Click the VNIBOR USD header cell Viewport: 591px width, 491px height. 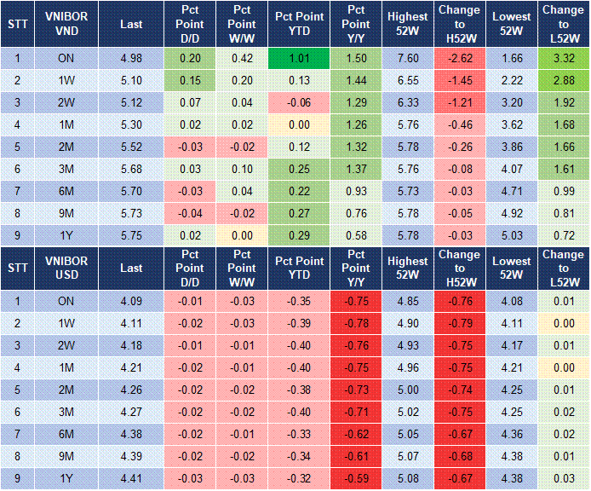pyautogui.click(x=66, y=268)
